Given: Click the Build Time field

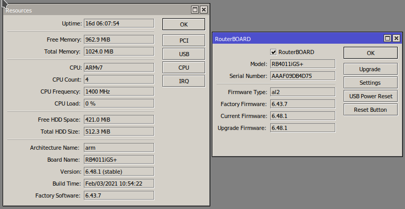Looking at the screenshot, I should tap(119, 184).
